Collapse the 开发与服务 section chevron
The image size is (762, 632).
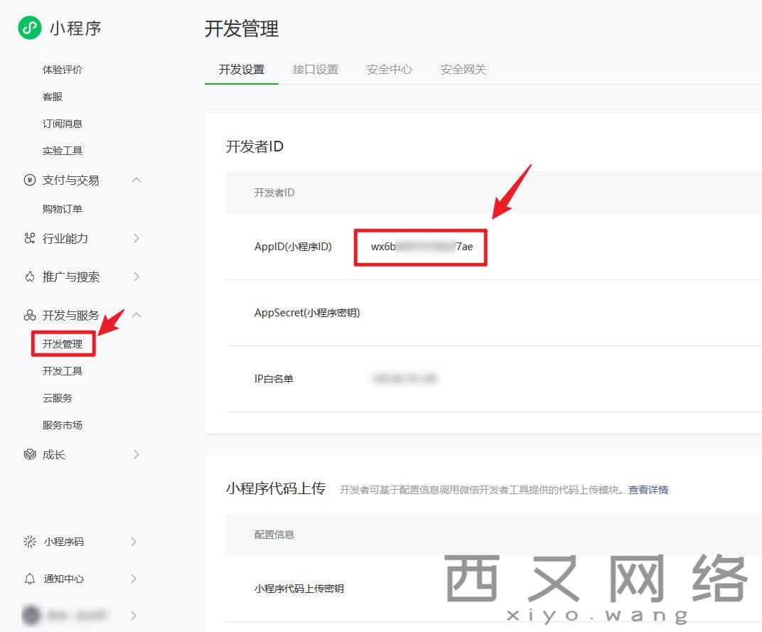(x=136, y=315)
